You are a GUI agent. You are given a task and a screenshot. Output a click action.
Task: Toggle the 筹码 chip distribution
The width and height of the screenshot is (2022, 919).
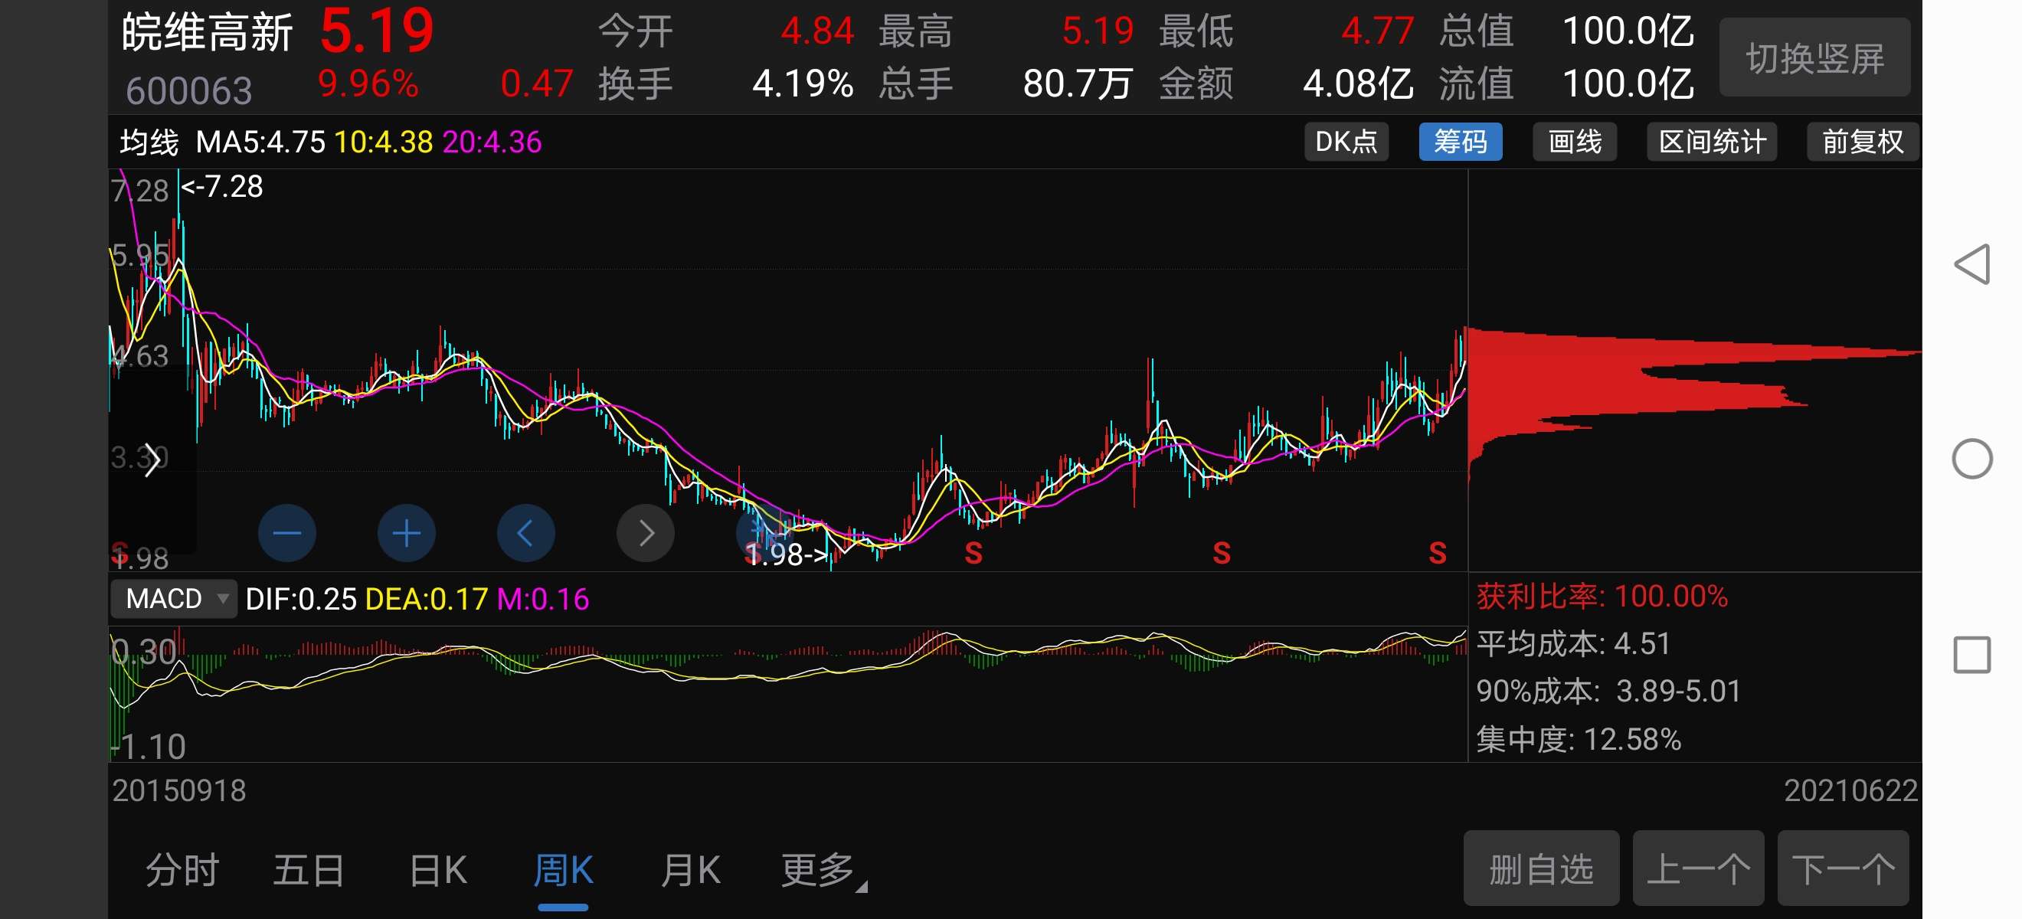[x=1460, y=142]
